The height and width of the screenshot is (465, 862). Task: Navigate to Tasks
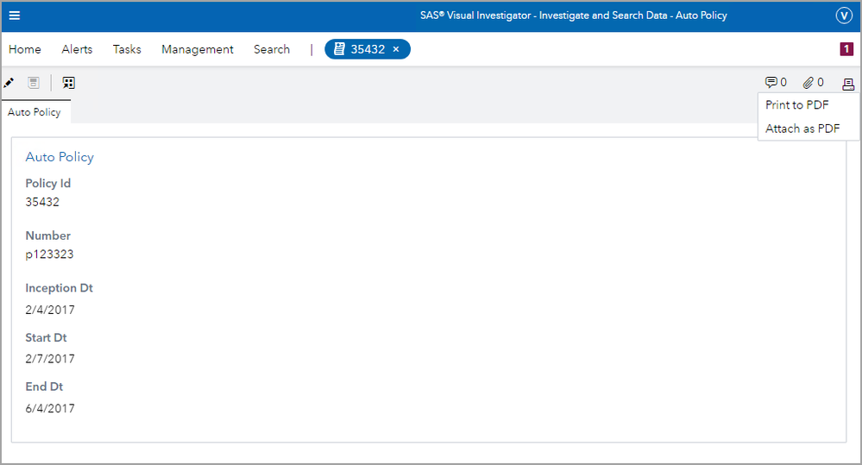(x=127, y=49)
